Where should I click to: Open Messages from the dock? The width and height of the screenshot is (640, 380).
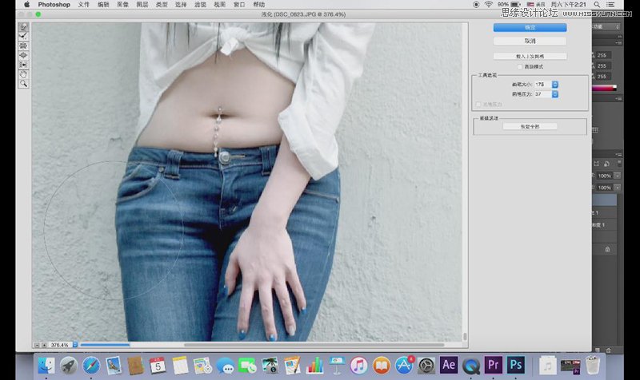pos(225,366)
